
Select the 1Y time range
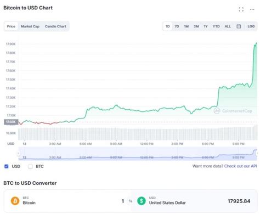[206, 26]
